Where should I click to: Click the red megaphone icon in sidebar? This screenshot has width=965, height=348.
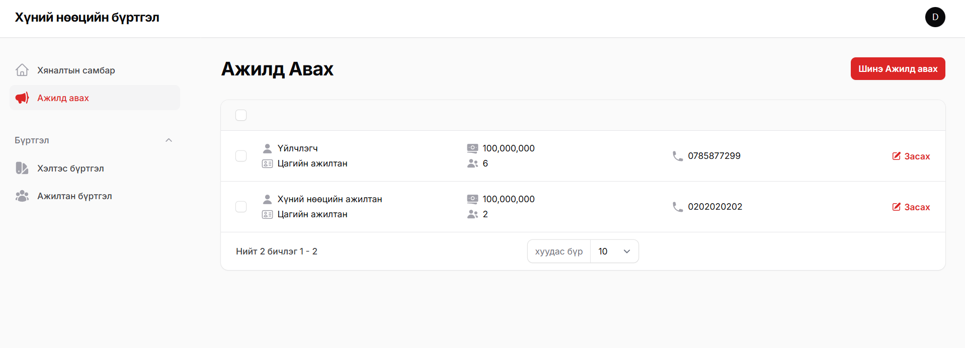[x=22, y=98]
